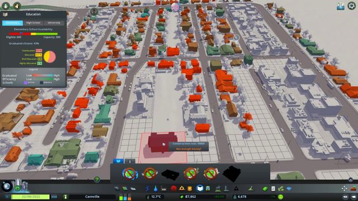Screen dimensions: 358x201
Task: Open the Zoning tool menu
Action: click(125, 189)
